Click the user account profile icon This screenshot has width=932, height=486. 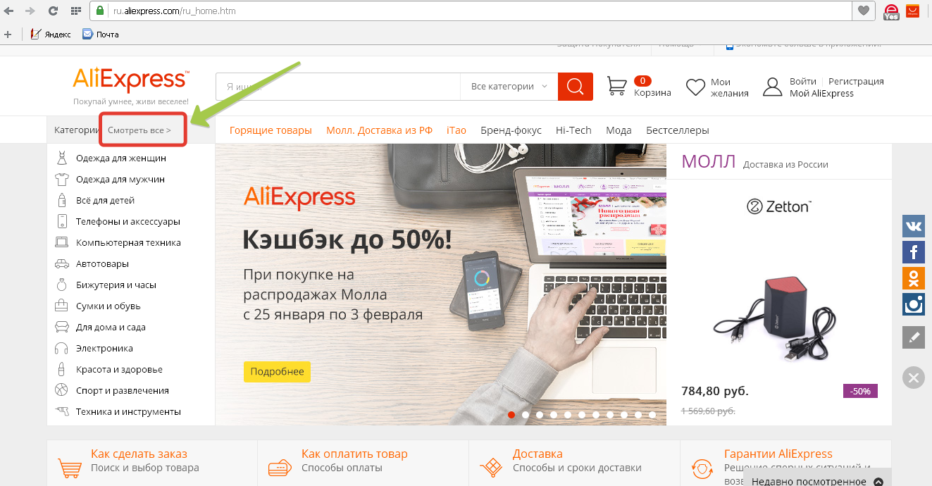click(773, 87)
